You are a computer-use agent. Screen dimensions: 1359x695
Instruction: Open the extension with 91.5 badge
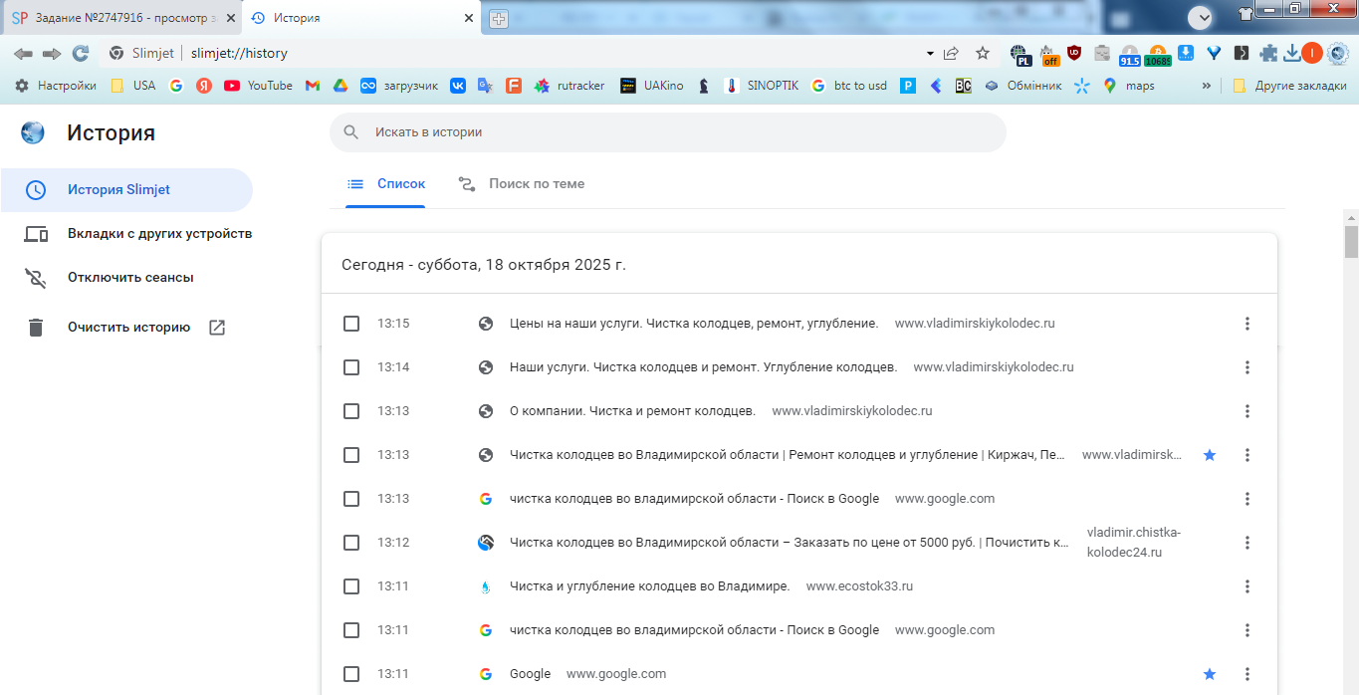[x=1129, y=55]
